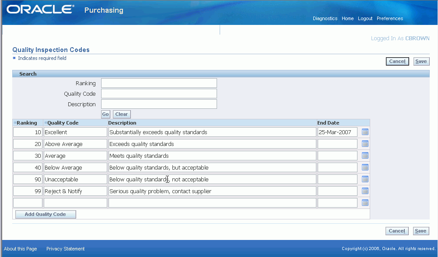Open calendar picker for the blank last row
Screen dimensions: 438x257
click(365, 203)
